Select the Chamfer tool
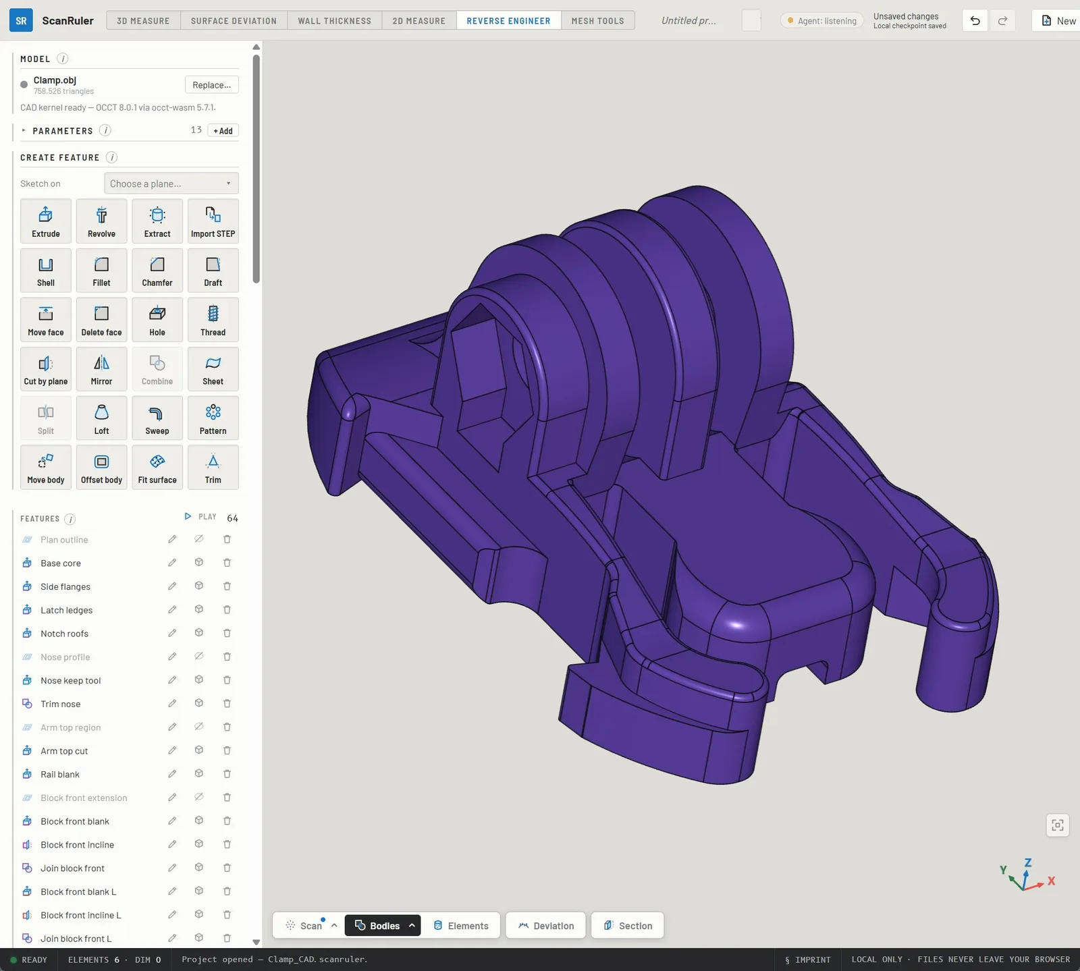Screen dimensions: 1080x971 [x=157, y=271]
